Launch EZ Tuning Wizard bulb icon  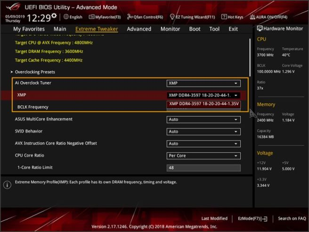(x=172, y=17)
